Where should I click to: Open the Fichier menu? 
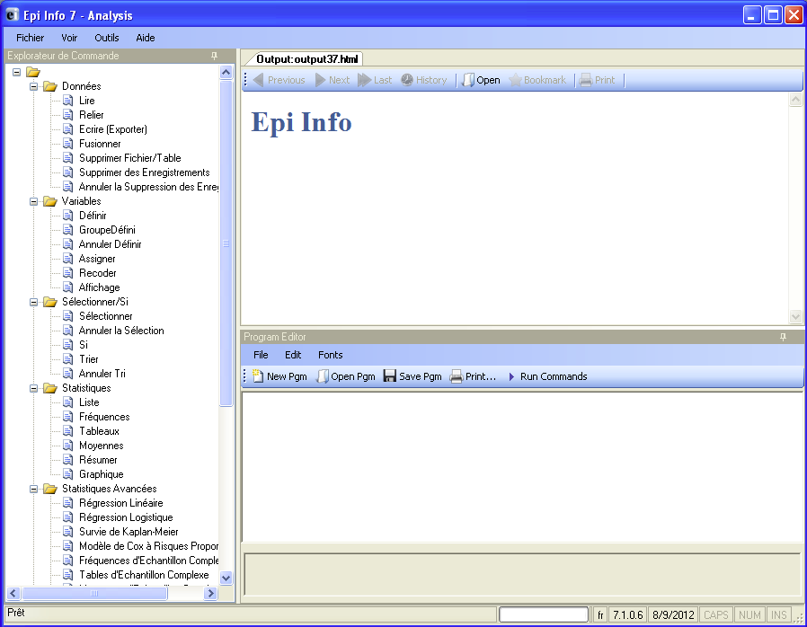(x=30, y=38)
